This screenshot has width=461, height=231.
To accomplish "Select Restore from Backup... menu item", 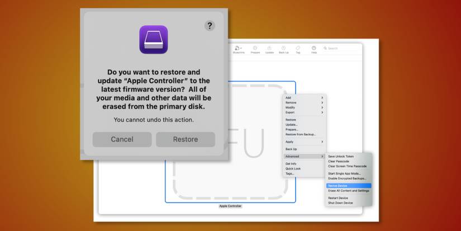I will 305,134.
